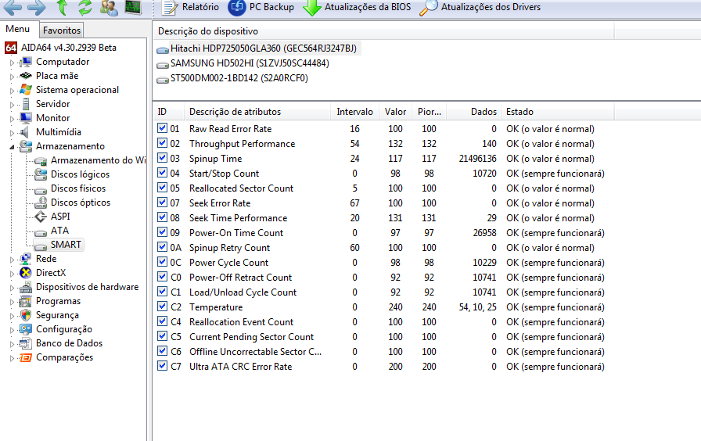The height and width of the screenshot is (441, 701).
Task: Click the Segurança shield icon
Action: pos(26,315)
